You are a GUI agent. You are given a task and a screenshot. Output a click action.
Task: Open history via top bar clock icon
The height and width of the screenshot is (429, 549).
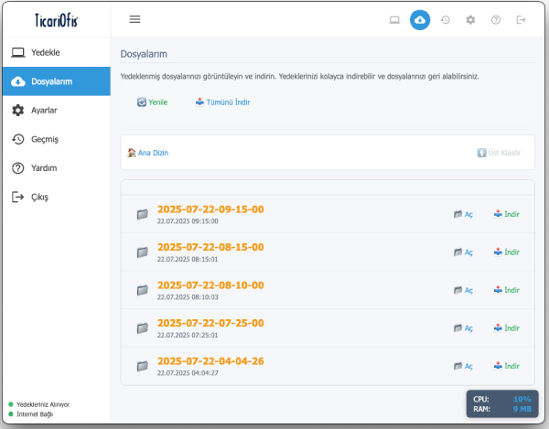pyautogui.click(x=445, y=19)
